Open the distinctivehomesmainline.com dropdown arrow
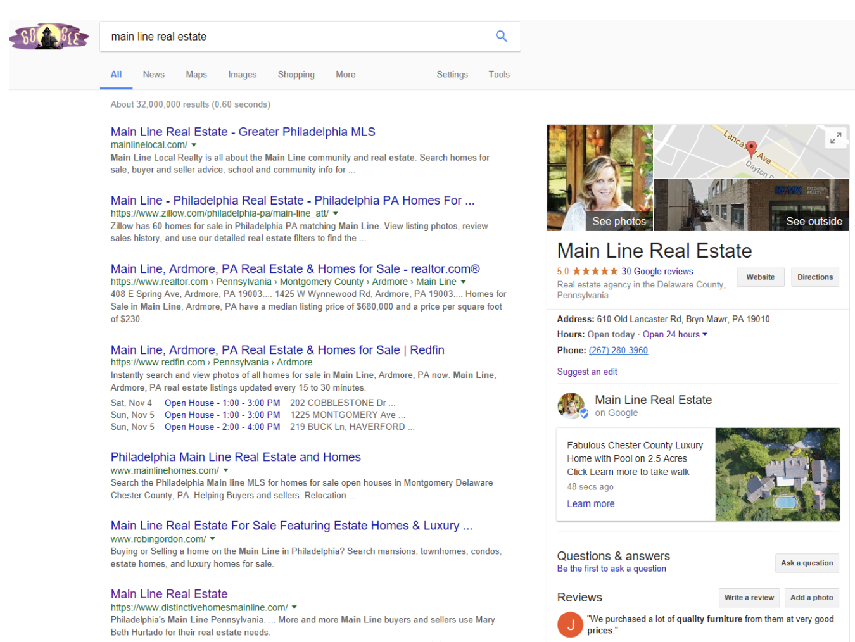 [x=294, y=607]
